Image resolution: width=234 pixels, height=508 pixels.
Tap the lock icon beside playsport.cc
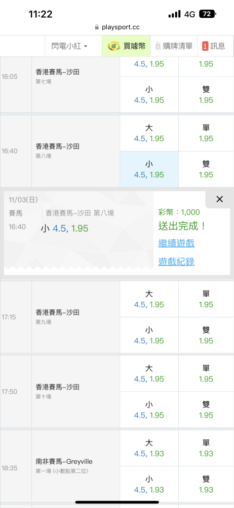[x=97, y=27]
